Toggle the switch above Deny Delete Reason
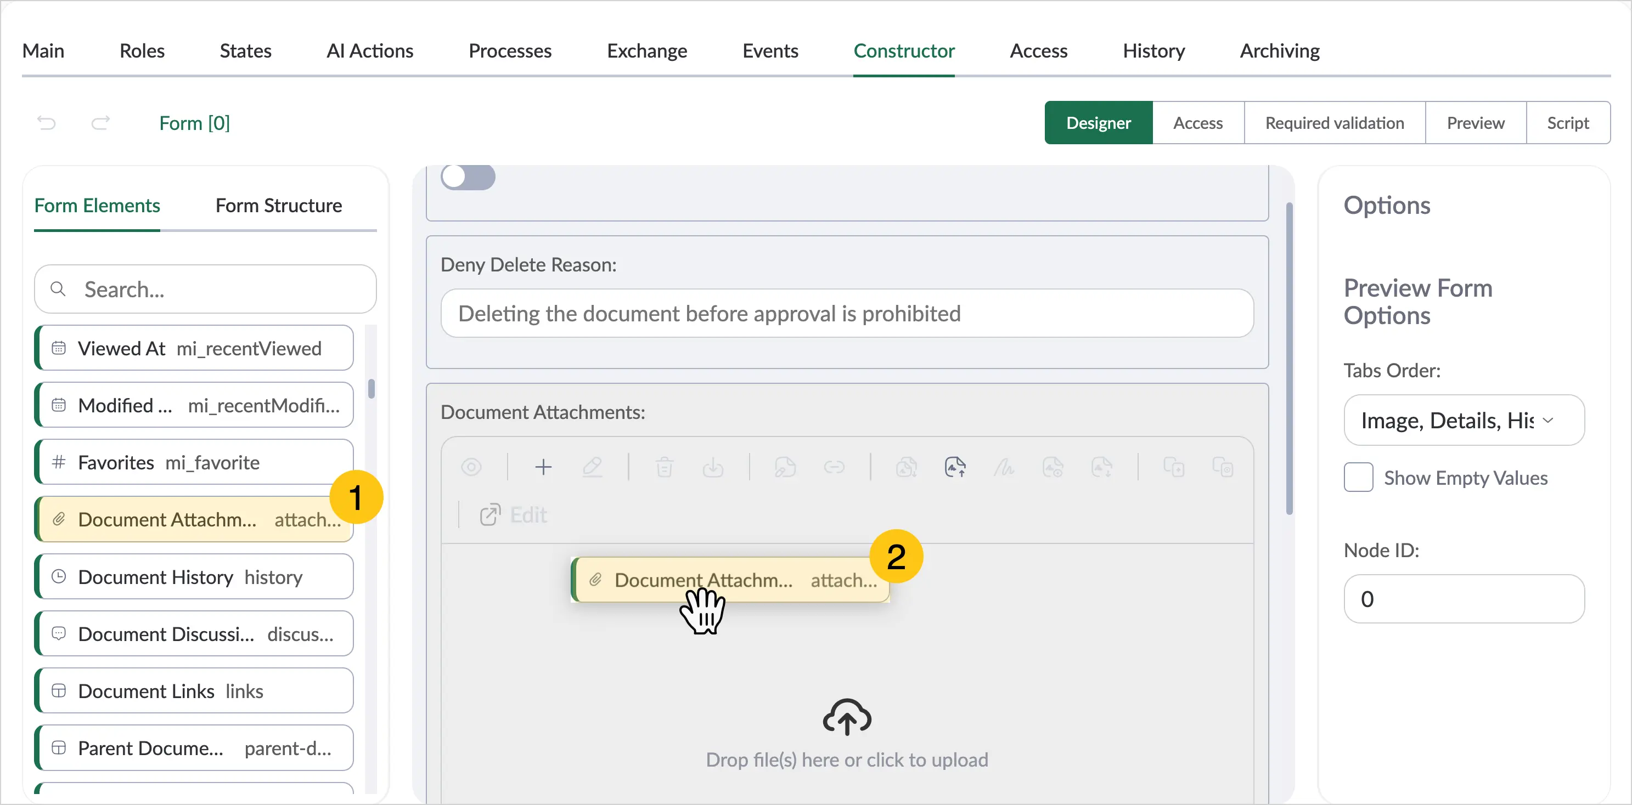1632x805 pixels. click(x=468, y=177)
